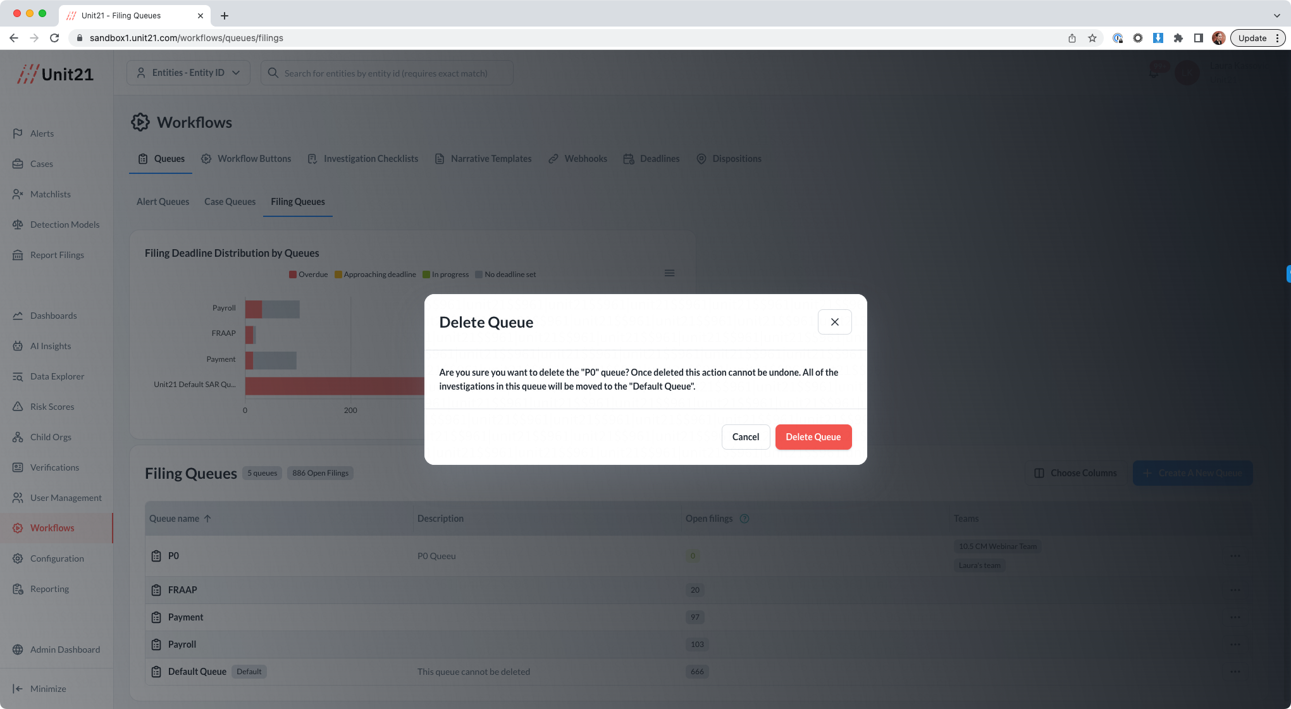Cancel the queue deletion
Image resolution: width=1291 pixels, height=709 pixels.
click(745, 437)
